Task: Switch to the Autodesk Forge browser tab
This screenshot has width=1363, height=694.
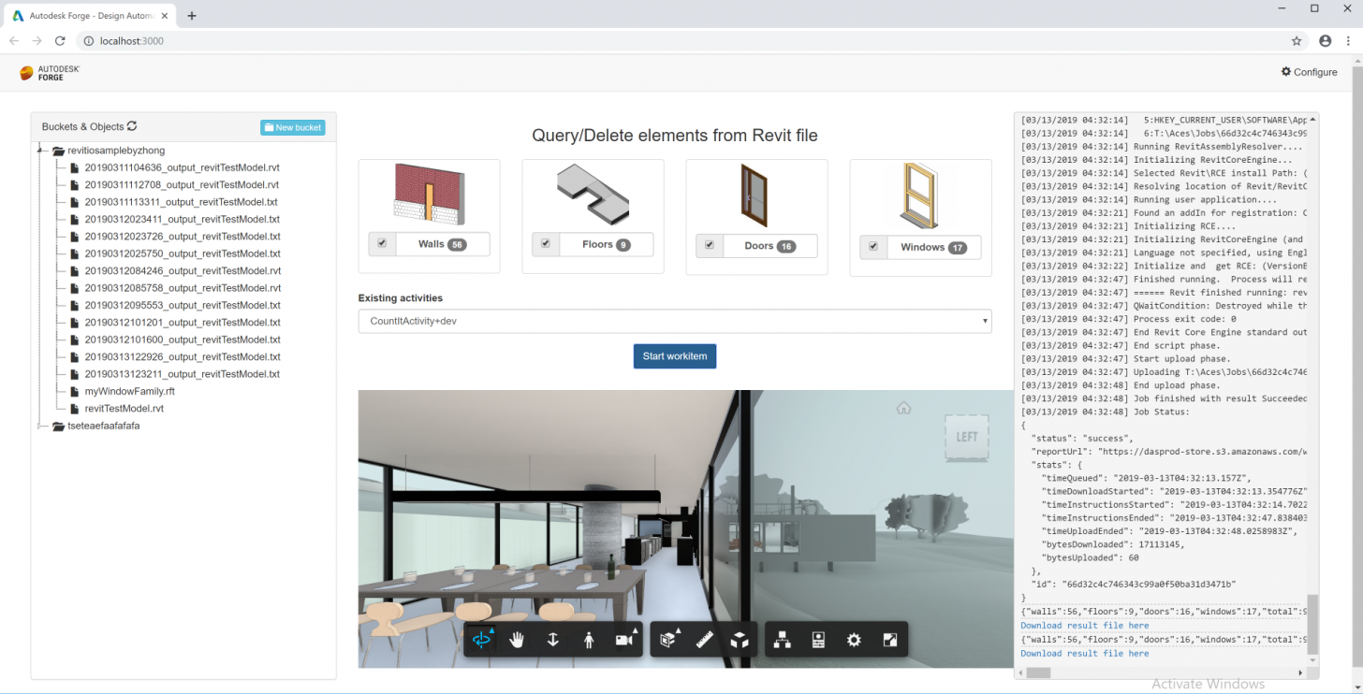Action: 89,15
